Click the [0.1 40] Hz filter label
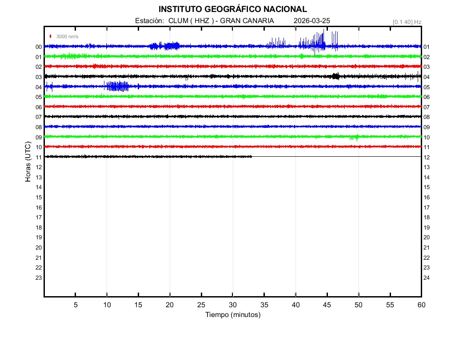455x341 pixels. (407, 22)
